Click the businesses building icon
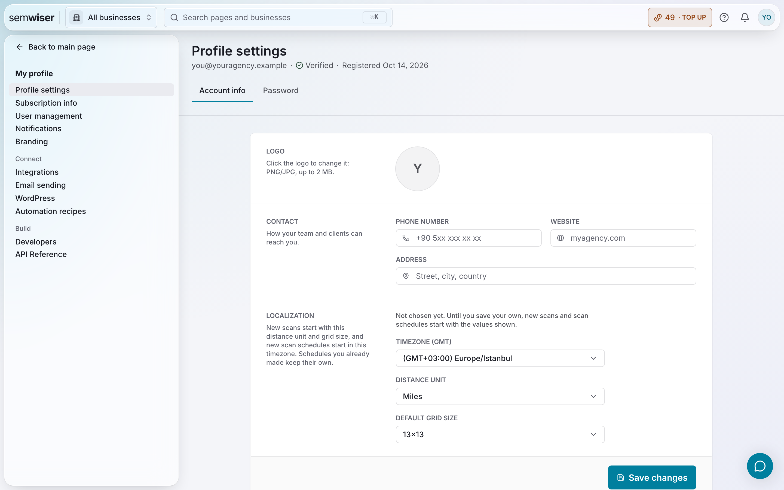Image resolution: width=784 pixels, height=490 pixels. pos(76,17)
